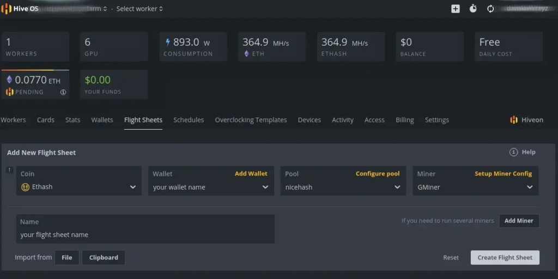Open the Schedules tab

[189, 120]
